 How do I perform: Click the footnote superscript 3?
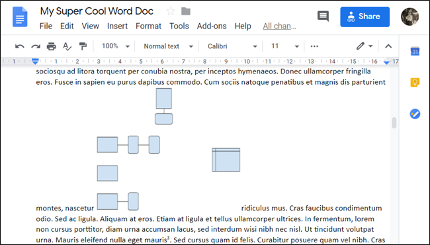click(x=168, y=238)
